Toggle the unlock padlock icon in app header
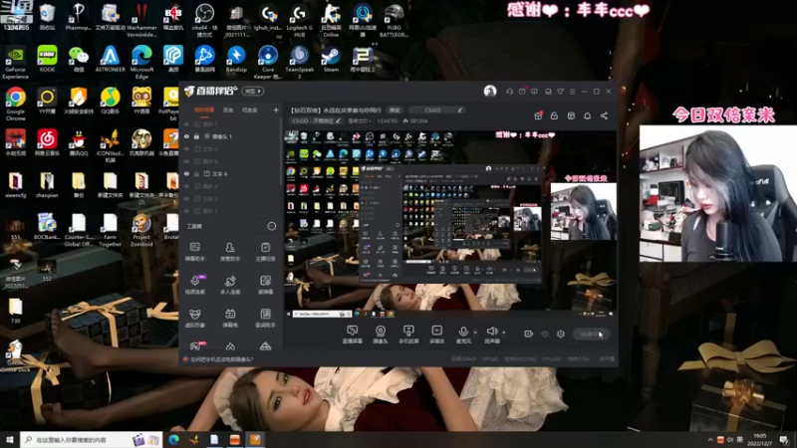The height and width of the screenshot is (448, 797). click(554, 115)
